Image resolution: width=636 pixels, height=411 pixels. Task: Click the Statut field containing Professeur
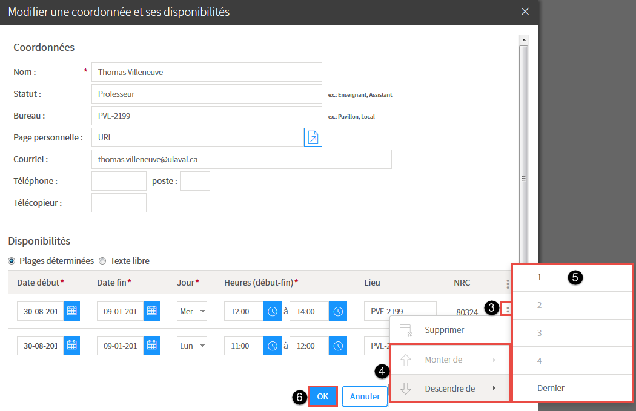click(x=207, y=94)
